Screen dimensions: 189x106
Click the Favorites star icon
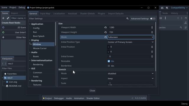(x=5, y=74)
